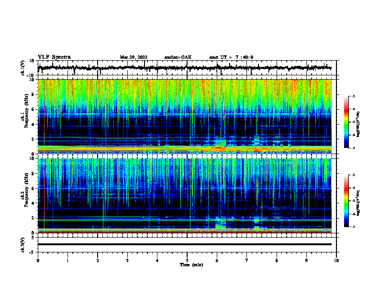Select the "start UT = 7 : 40: 0" text
Image resolution: width=379 pixels, height=292 pixels.
(231, 57)
